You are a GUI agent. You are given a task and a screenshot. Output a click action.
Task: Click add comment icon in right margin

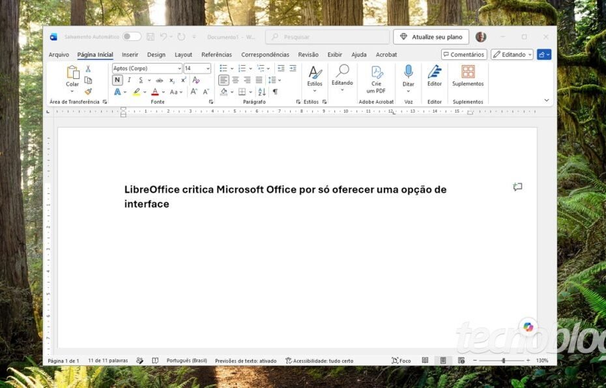click(x=517, y=187)
